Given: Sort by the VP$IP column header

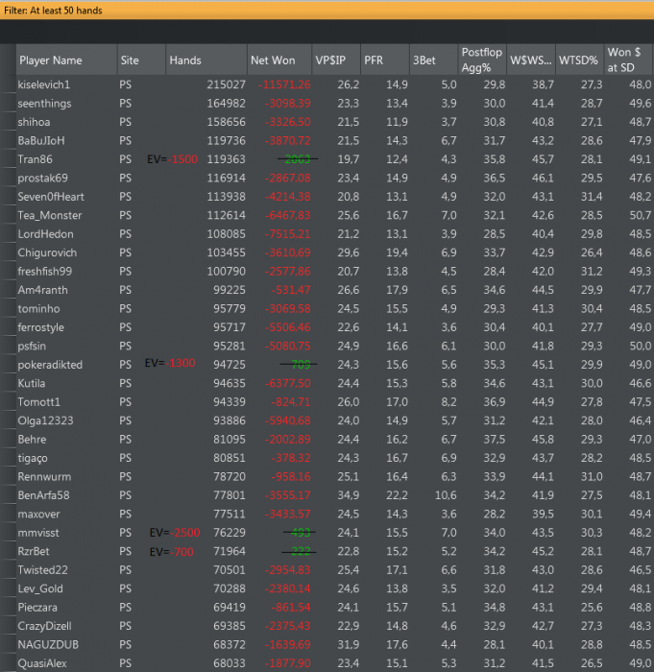Looking at the screenshot, I should (x=336, y=60).
